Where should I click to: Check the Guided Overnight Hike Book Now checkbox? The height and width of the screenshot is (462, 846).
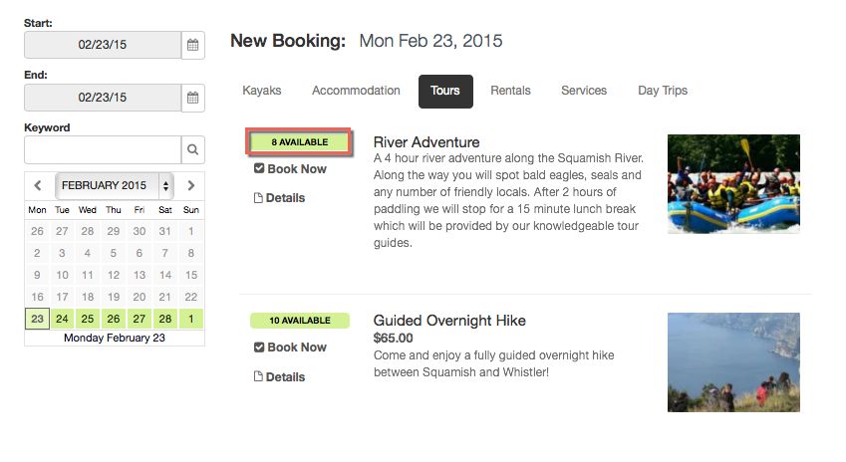click(259, 347)
